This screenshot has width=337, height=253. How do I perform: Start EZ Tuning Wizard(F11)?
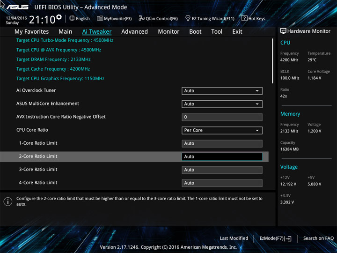point(210,18)
